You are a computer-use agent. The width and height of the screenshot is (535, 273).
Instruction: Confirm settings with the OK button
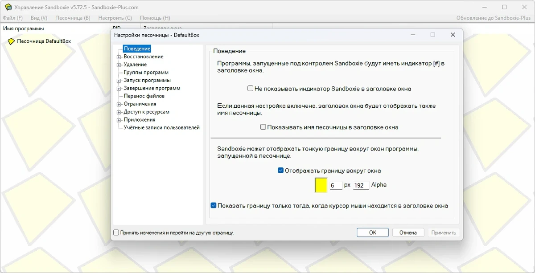pyautogui.click(x=372, y=232)
